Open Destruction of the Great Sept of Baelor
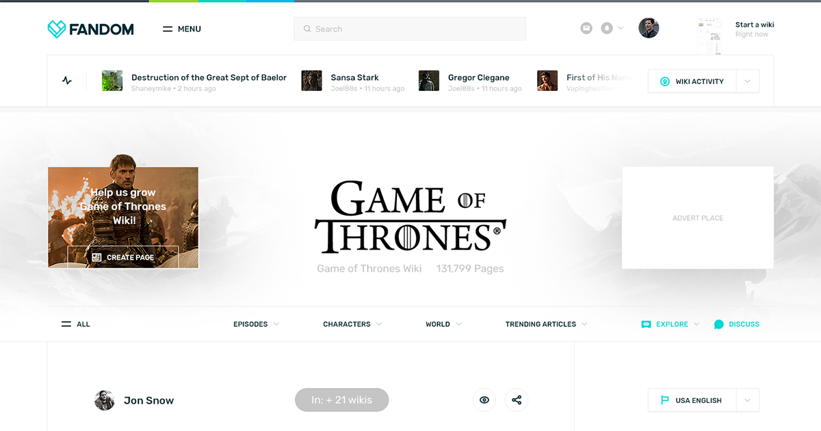Screen dimensions: 821x431 click(209, 77)
